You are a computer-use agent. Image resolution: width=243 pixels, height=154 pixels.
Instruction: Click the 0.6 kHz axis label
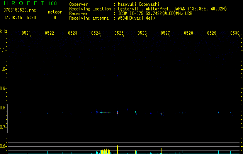3,146
